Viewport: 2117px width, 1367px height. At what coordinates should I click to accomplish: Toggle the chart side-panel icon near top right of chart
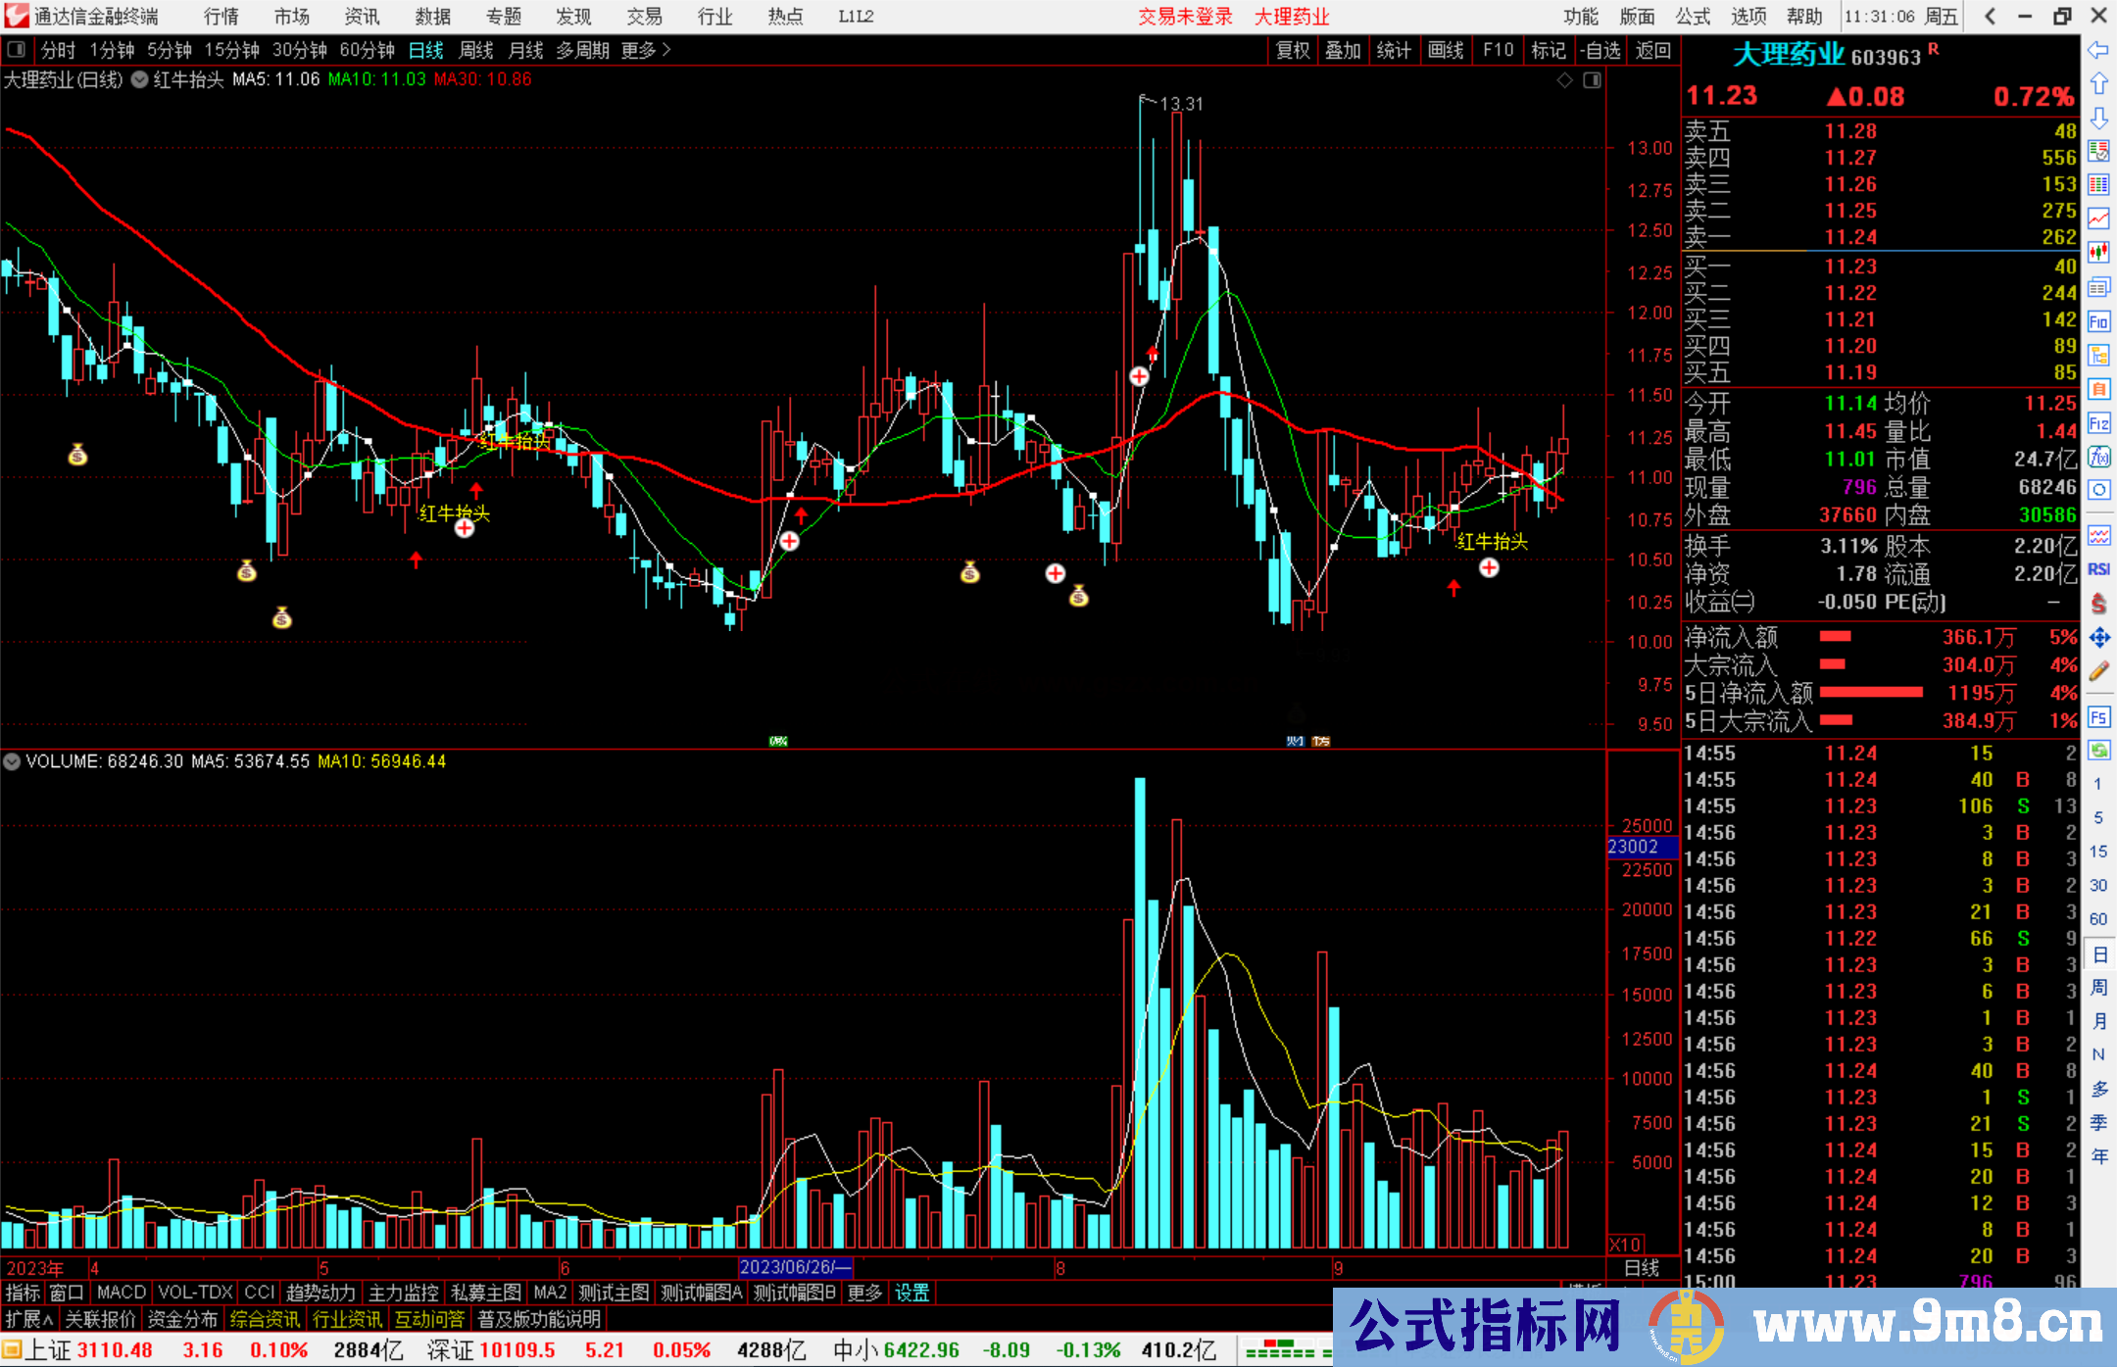point(1592,80)
